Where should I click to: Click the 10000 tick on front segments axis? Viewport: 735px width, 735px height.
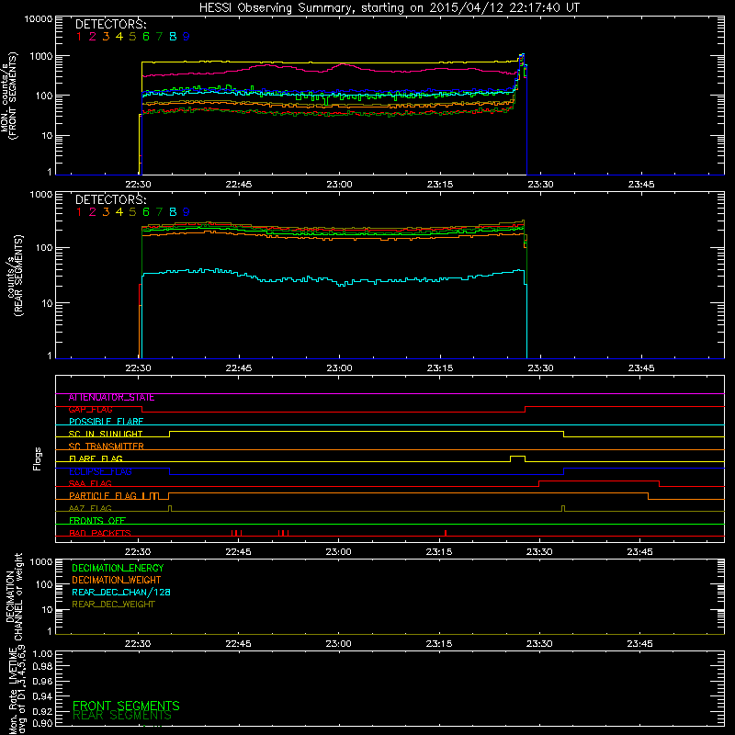point(38,19)
